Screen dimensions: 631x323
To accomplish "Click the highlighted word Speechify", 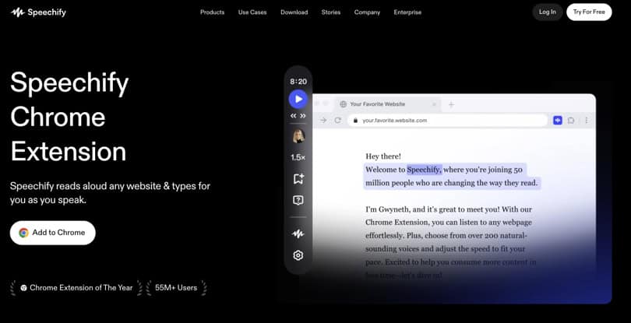I will coord(424,170).
